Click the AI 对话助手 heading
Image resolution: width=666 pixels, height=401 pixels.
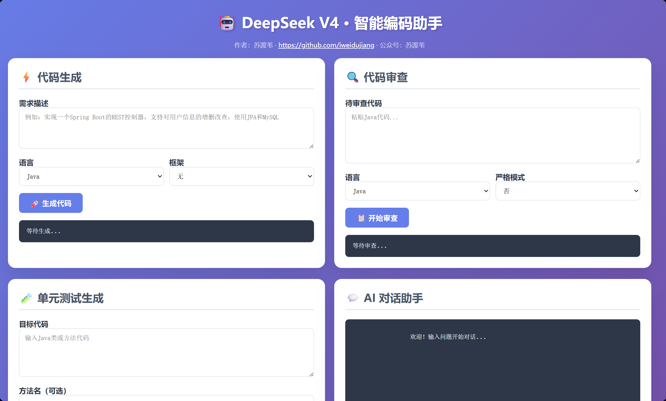[393, 298]
